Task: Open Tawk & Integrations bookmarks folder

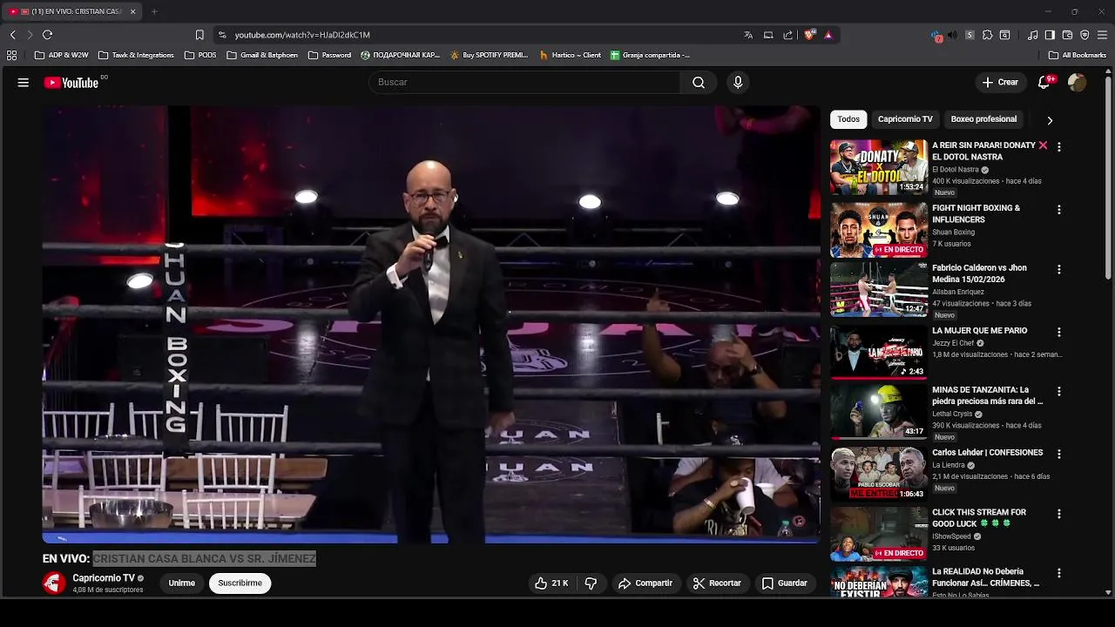Action: click(136, 55)
